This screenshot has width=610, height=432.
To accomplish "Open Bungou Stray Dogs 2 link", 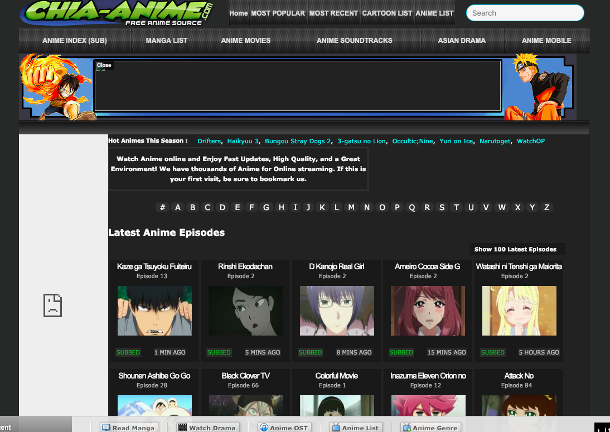I will 298,141.
